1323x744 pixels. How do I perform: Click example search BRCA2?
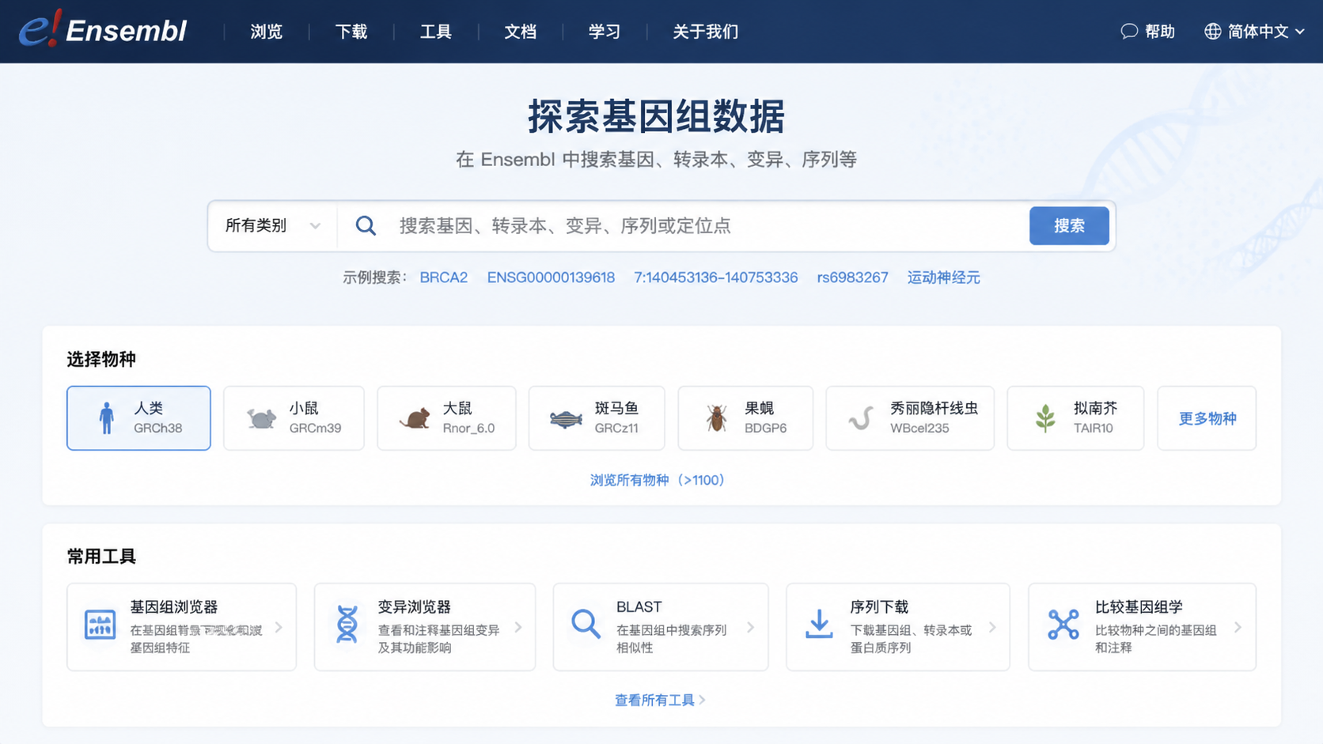click(444, 278)
